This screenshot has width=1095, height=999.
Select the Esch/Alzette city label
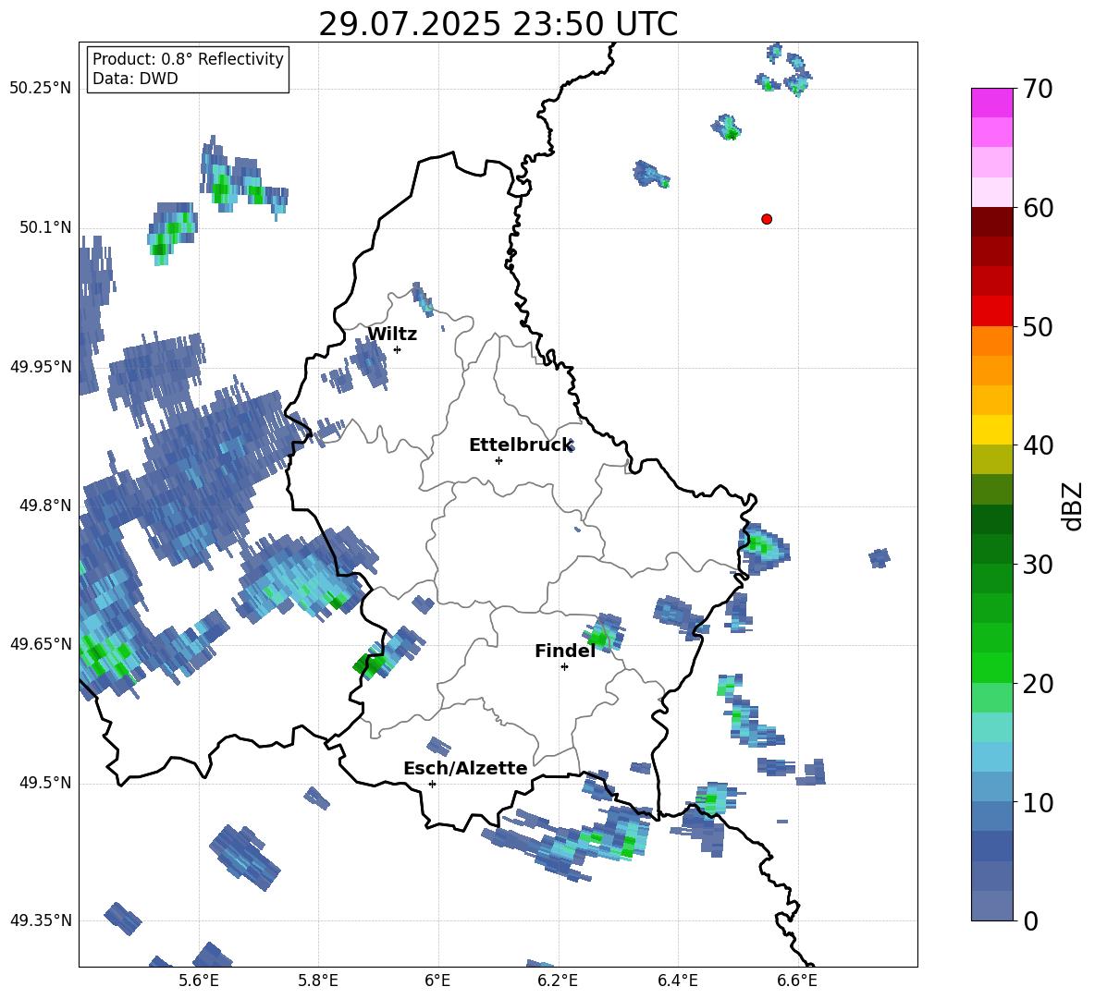click(x=465, y=769)
